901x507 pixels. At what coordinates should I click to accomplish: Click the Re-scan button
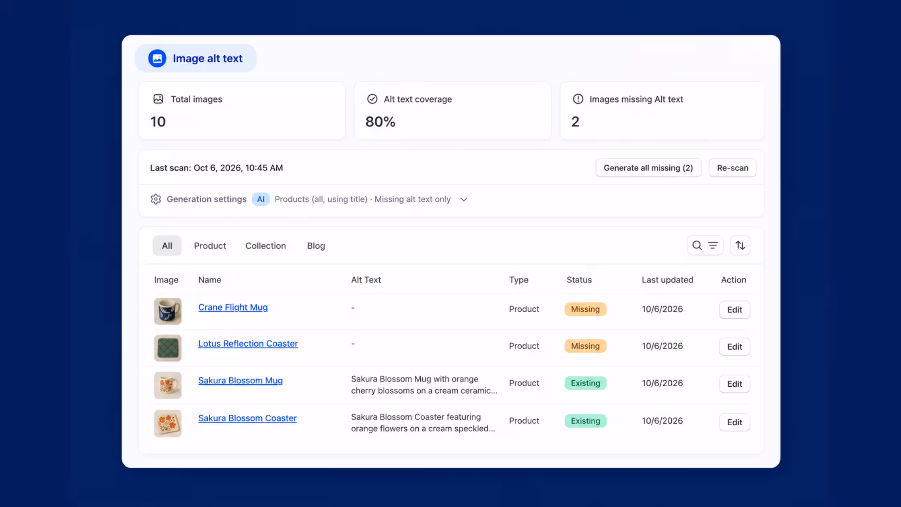732,168
